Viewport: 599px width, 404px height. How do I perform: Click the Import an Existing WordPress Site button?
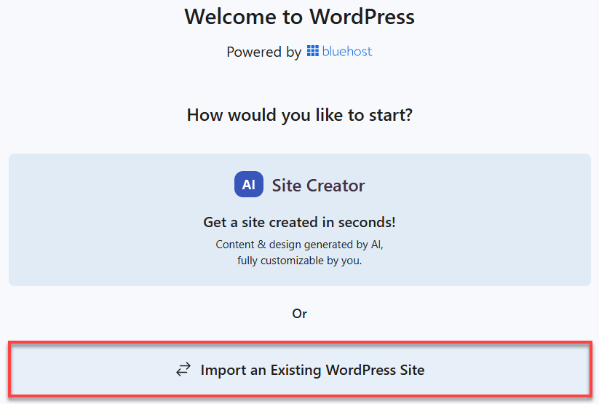pyautogui.click(x=300, y=369)
